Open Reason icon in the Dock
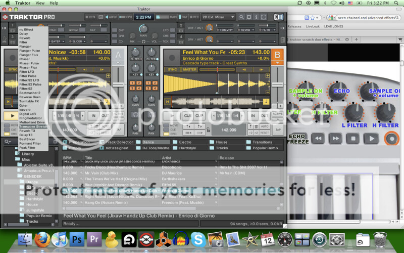This screenshot has height=253, width=404. pyautogui.click(x=163, y=240)
